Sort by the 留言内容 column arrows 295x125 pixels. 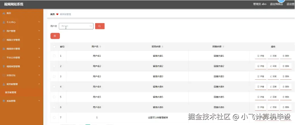click(x=162, y=47)
